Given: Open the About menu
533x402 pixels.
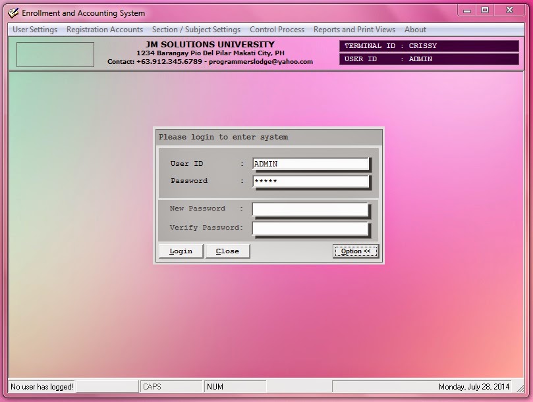Looking at the screenshot, I should pos(415,30).
